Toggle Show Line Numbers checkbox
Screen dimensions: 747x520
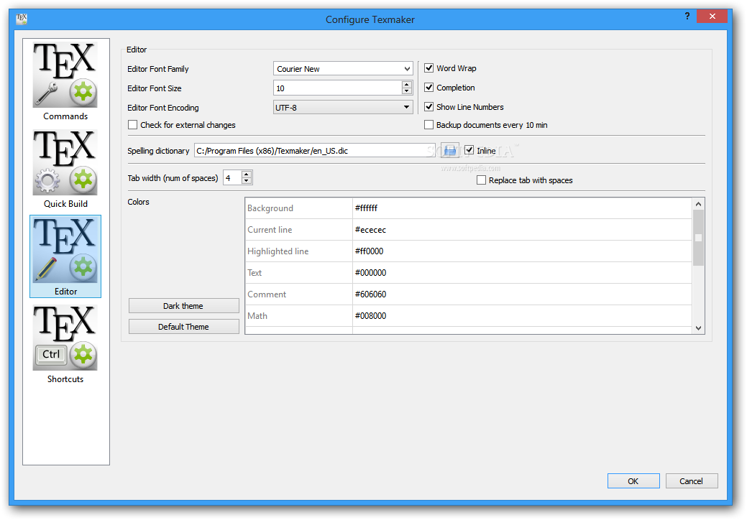tap(429, 107)
